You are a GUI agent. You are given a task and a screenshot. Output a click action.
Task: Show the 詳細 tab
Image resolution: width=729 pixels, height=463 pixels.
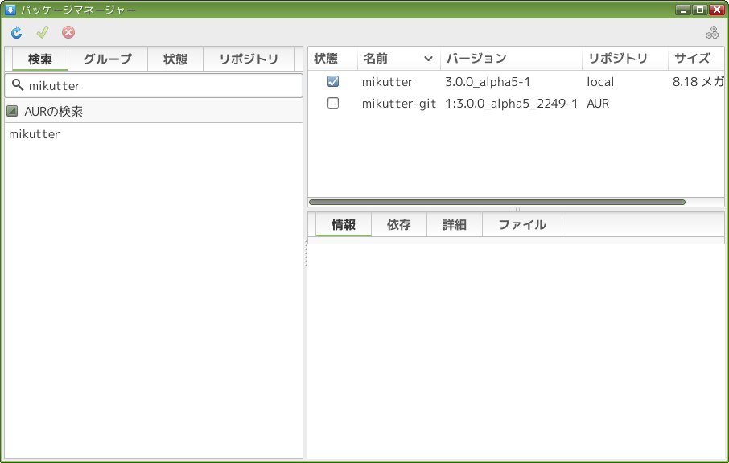pos(455,225)
